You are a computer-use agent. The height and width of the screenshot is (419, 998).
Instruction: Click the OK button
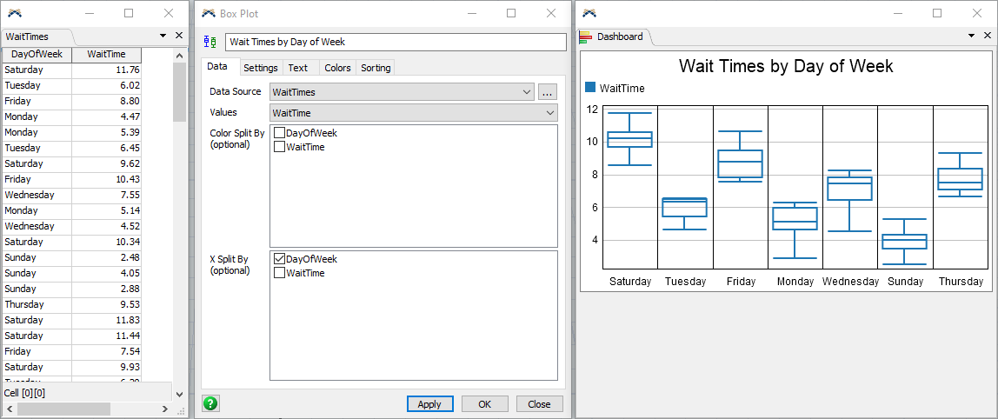click(x=484, y=404)
